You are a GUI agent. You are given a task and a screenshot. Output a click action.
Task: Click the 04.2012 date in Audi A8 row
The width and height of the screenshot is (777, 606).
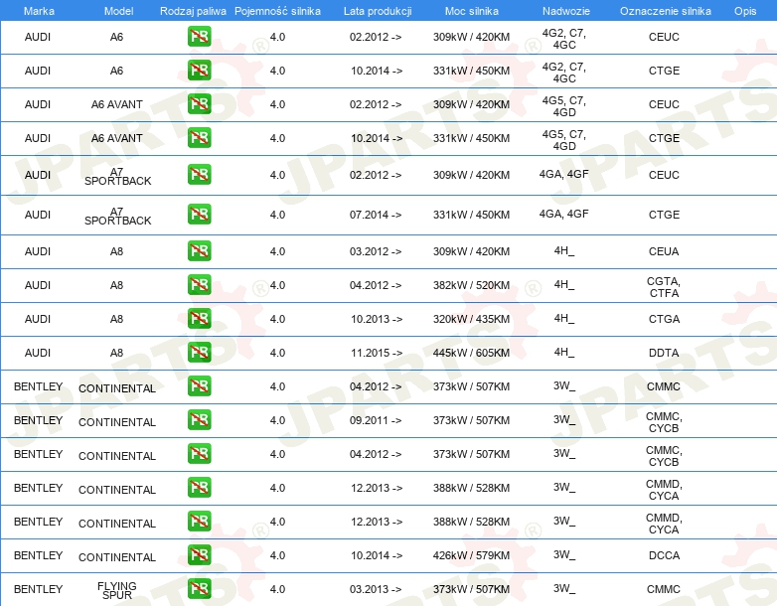[x=376, y=285]
